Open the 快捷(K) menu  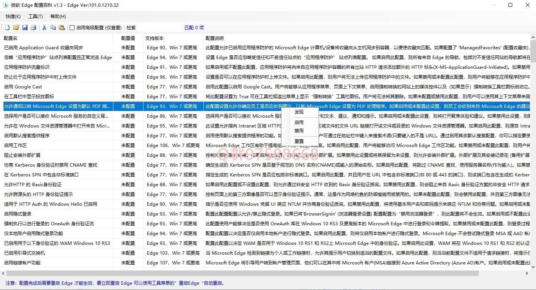click(13, 16)
